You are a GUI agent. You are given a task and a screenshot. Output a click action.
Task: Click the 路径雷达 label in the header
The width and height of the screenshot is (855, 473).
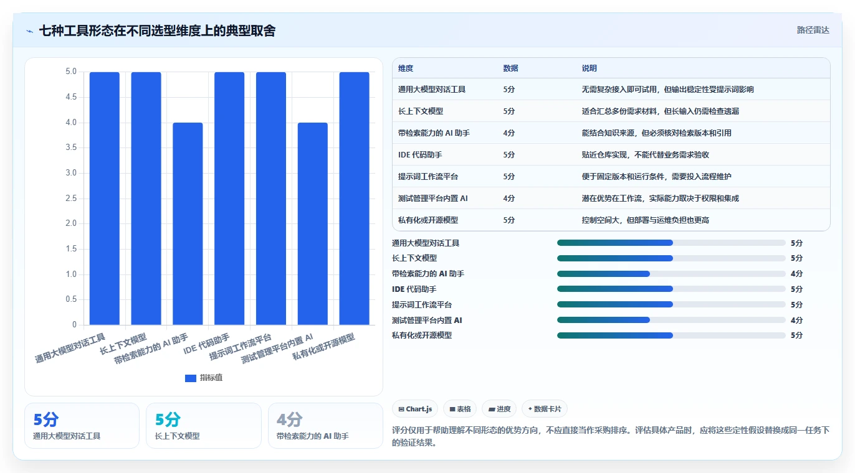pos(813,30)
